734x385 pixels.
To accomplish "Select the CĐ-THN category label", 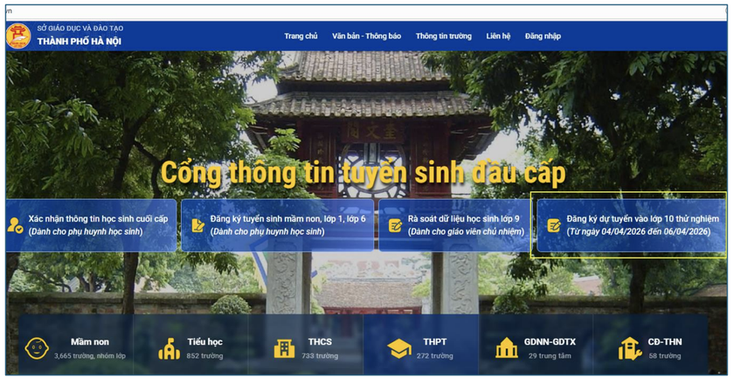I will click(x=664, y=342).
